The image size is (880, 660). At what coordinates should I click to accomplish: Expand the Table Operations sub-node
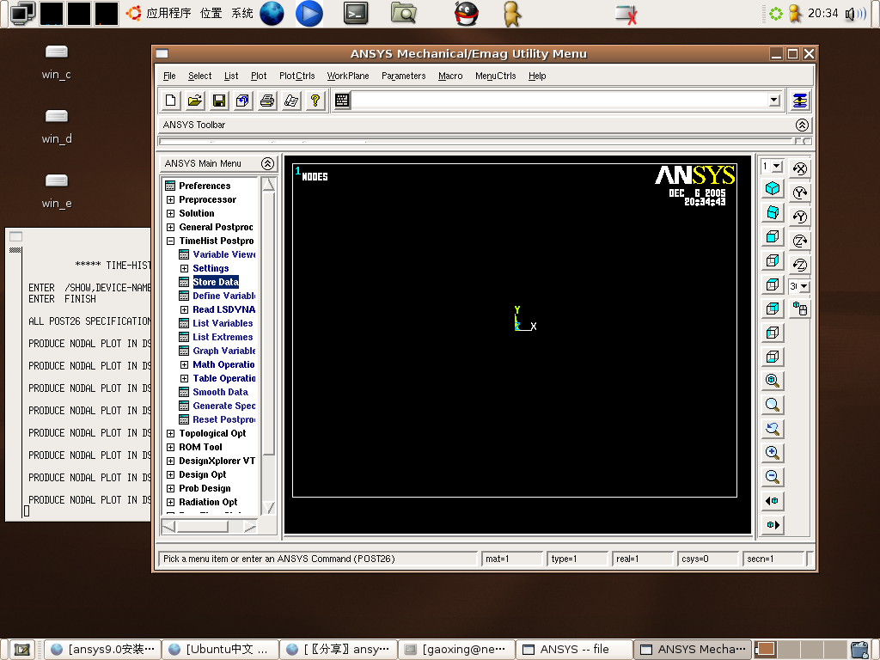coord(184,378)
